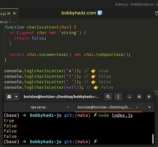This screenshot has height=147, width=158.
Task: Click the return false statement
Action: coord(30,38)
